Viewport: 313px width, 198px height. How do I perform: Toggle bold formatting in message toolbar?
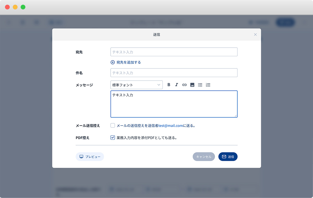(169, 85)
